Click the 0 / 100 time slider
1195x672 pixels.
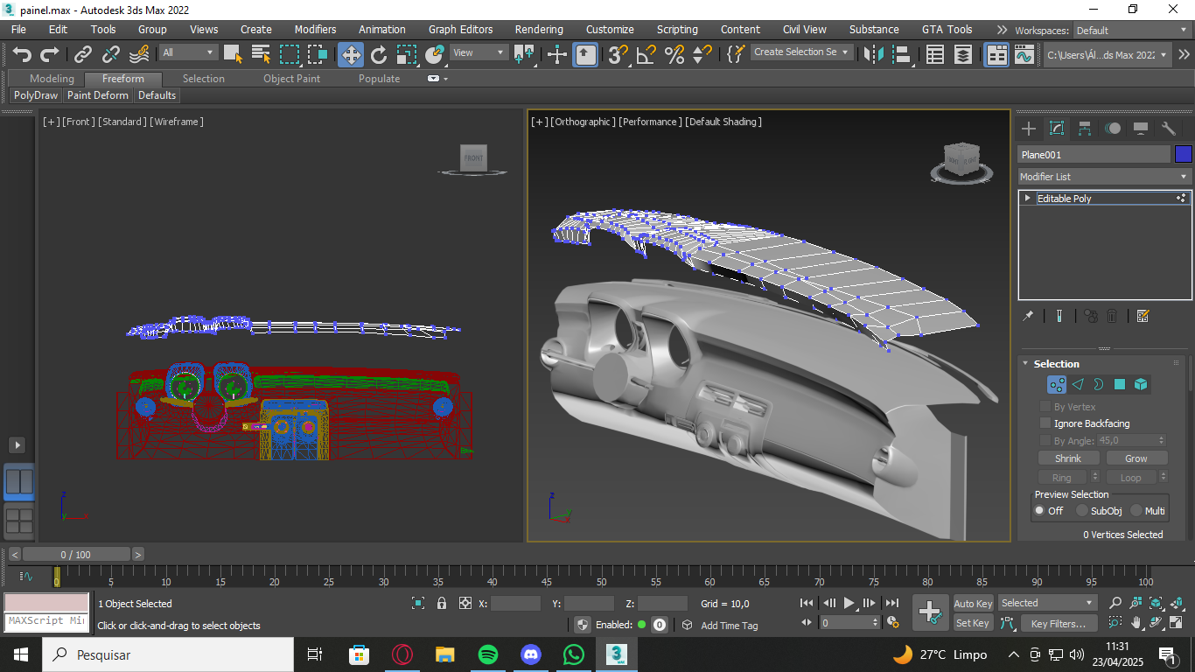pyautogui.click(x=76, y=555)
